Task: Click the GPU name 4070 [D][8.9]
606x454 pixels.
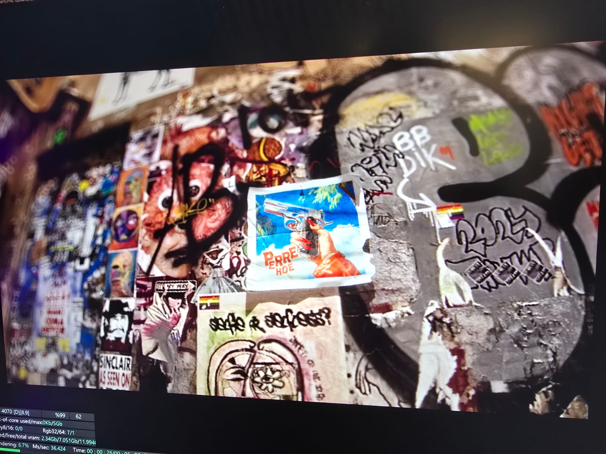Action: click(15, 412)
